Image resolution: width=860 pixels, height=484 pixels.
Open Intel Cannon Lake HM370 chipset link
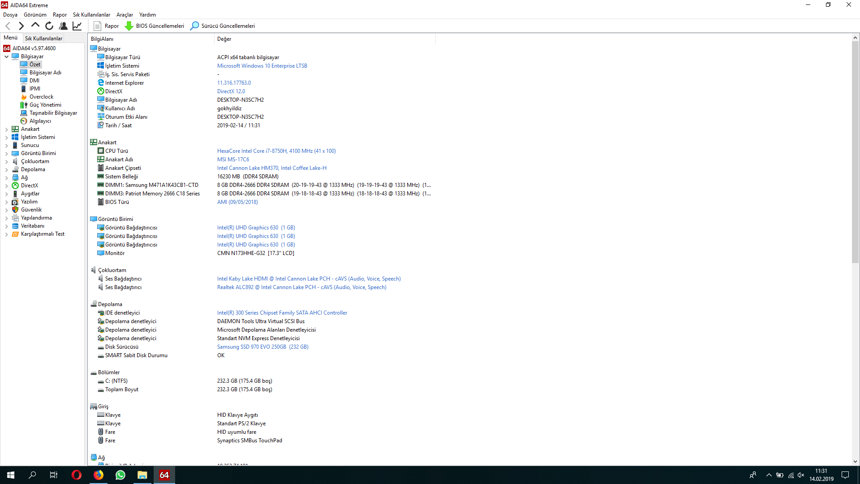tap(272, 168)
